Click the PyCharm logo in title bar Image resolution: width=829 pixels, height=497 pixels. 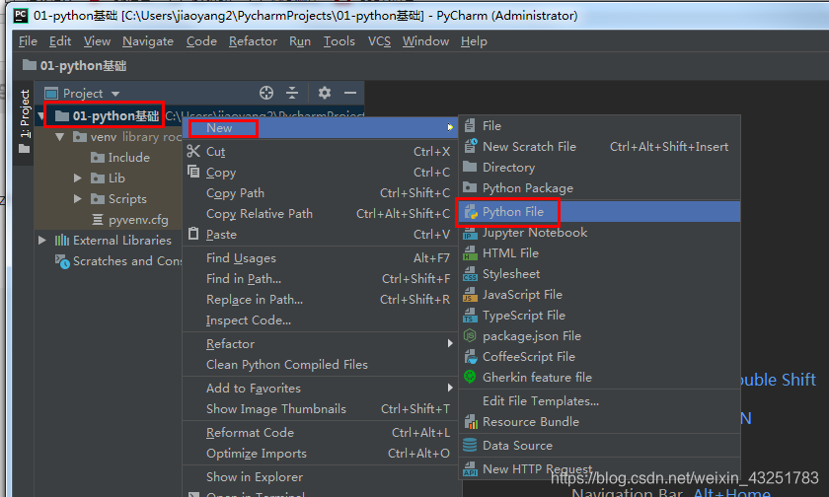(21, 16)
